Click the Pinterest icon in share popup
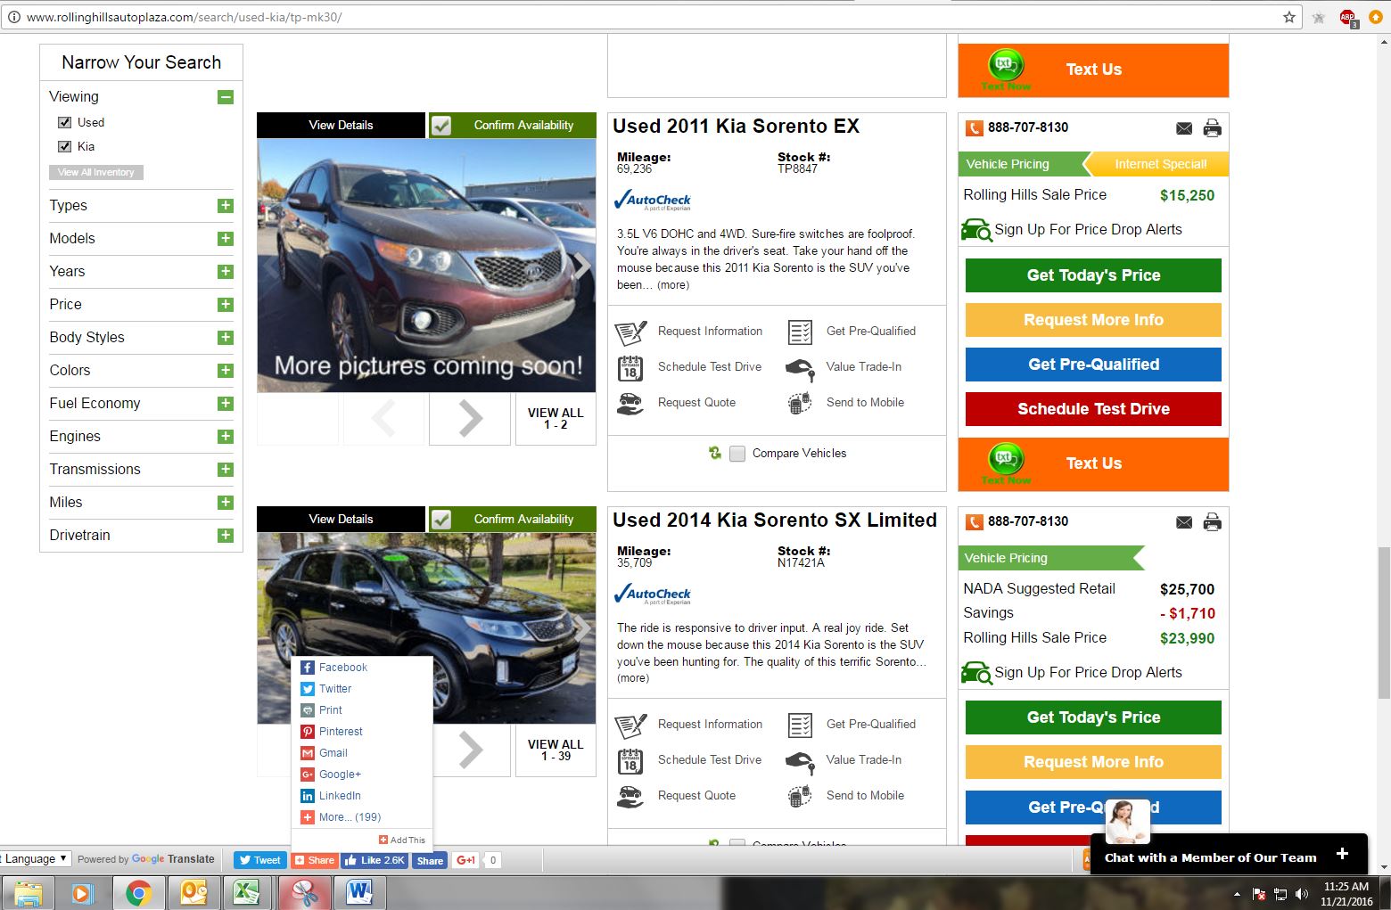Viewport: 1391px width, 910px height. click(x=308, y=732)
